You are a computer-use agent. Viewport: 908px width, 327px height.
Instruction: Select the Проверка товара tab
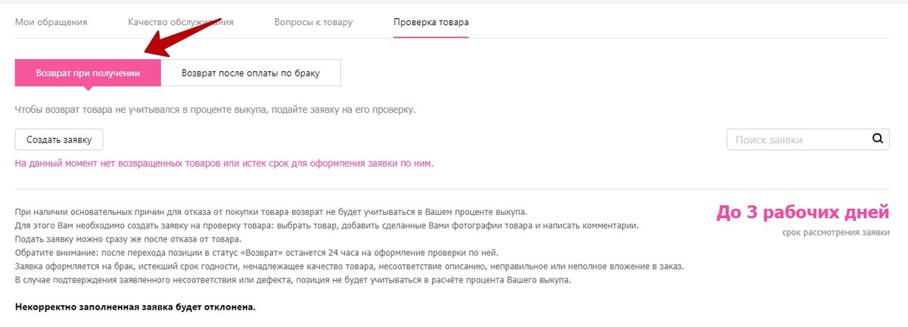tap(431, 22)
